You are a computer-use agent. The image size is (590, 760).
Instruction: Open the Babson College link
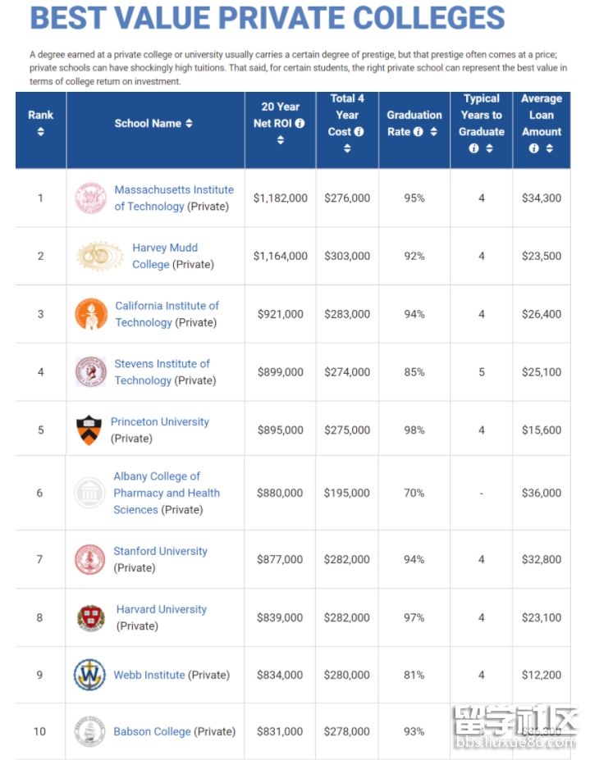[152, 731]
